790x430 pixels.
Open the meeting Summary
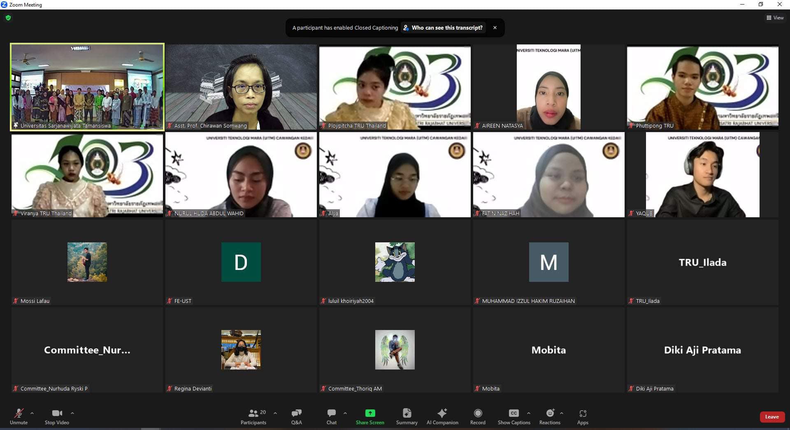tap(407, 416)
